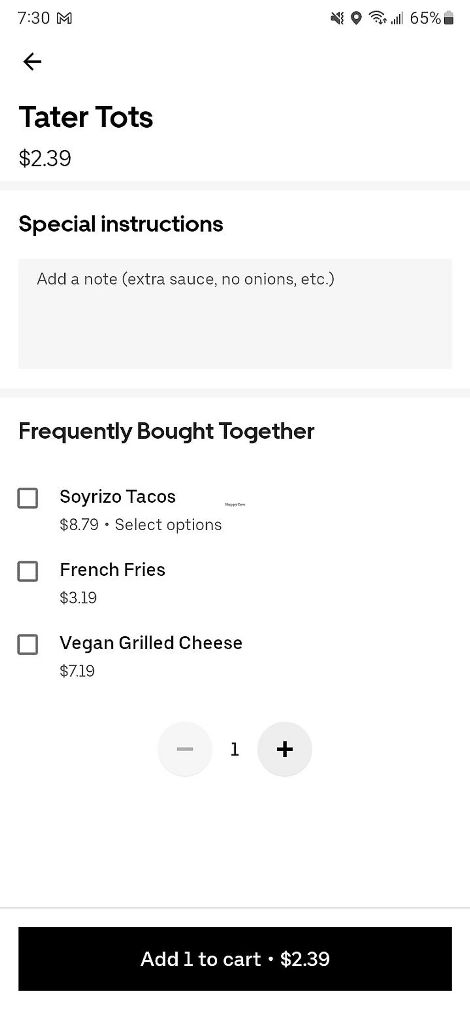Tap the cellular signal bars icon

tap(397, 18)
